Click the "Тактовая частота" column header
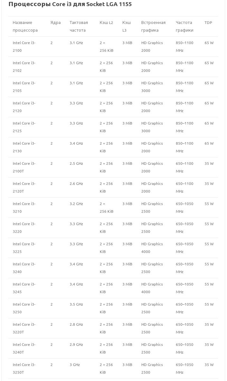Screen dimensions: 227x381 (79, 27)
